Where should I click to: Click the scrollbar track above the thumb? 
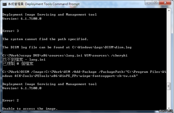pos(169,47)
